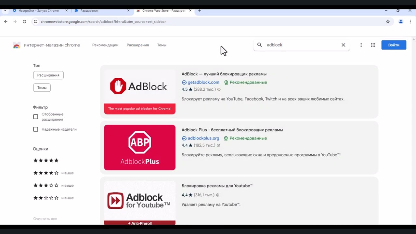Open the Adblock for Youtube thumbnail

pyautogui.click(x=140, y=203)
